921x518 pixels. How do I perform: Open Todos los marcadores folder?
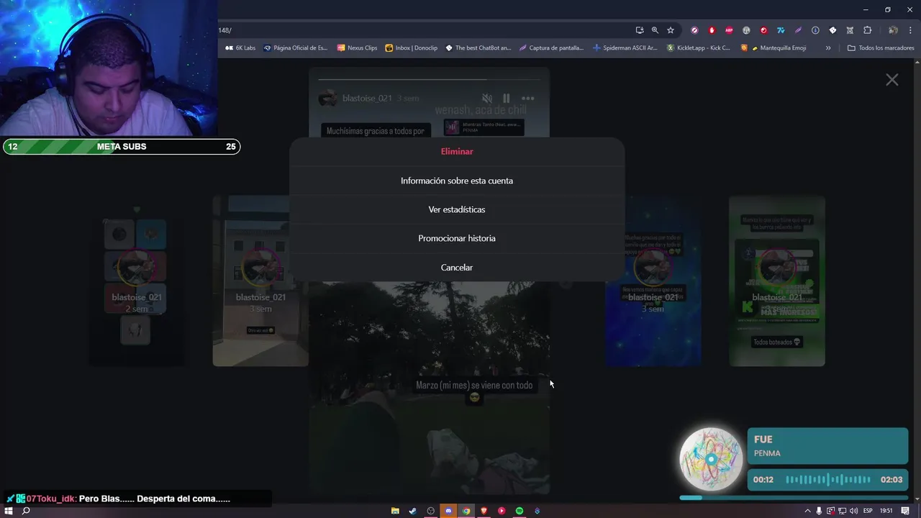[881, 48]
